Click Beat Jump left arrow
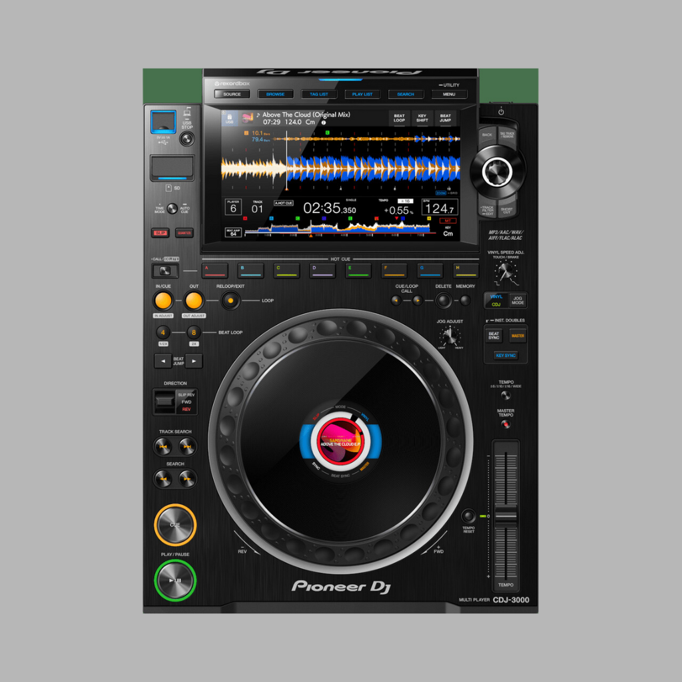This screenshot has width=682, height=682. click(x=163, y=361)
